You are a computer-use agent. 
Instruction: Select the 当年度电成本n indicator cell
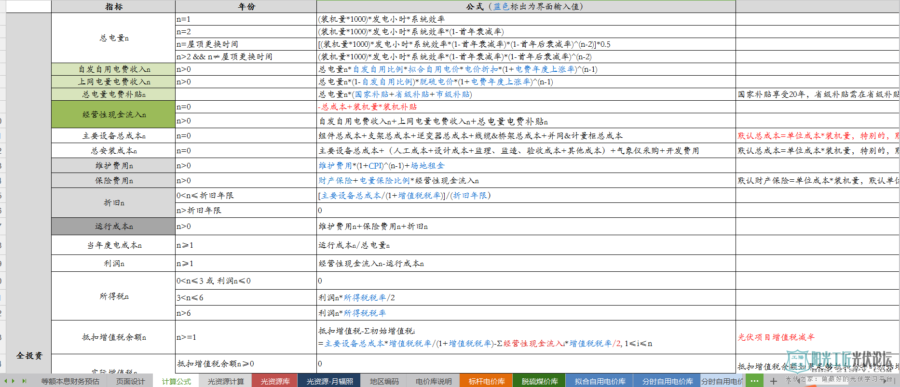(x=113, y=245)
